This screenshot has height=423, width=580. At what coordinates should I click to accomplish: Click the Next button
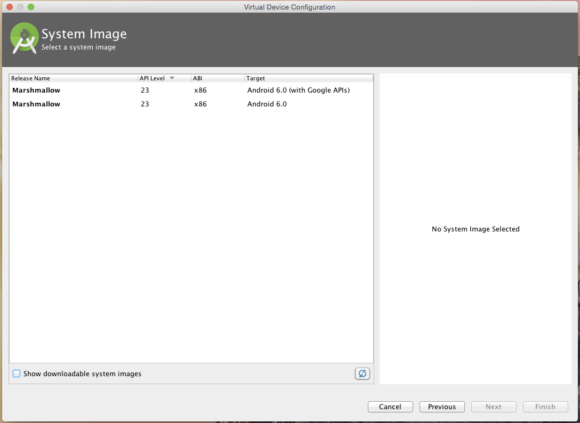pyautogui.click(x=493, y=407)
